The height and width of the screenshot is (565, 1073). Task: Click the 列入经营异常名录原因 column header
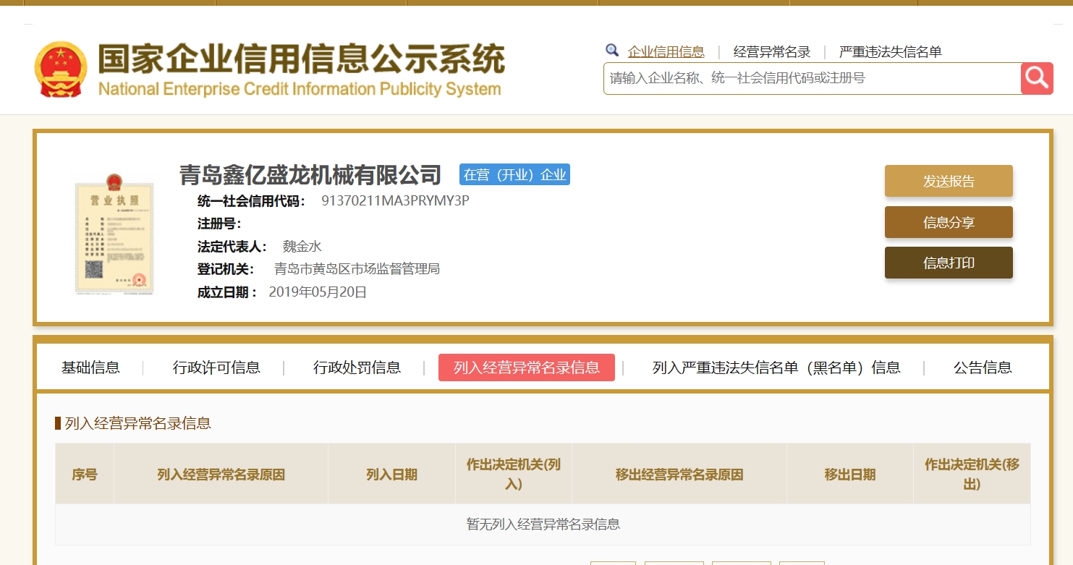coord(221,475)
